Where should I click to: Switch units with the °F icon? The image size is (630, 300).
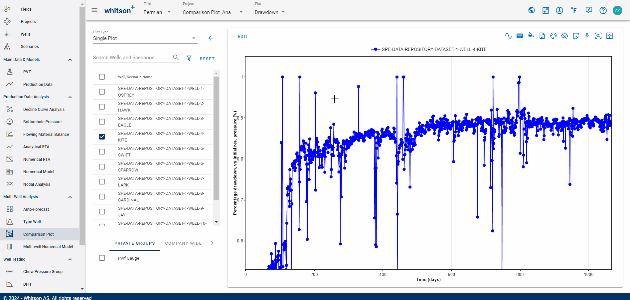[574, 10]
